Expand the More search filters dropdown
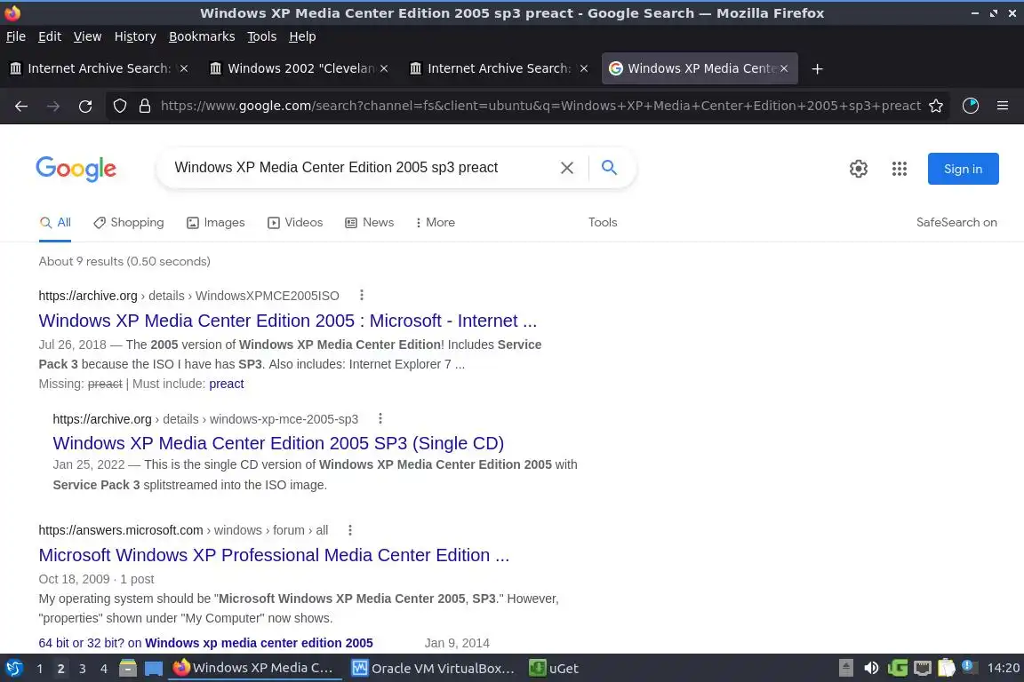Image resolution: width=1024 pixels, height=682 pixels. (x=435, y=223)
